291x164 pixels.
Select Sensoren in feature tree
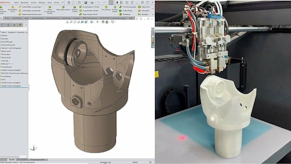pos(4,39)
